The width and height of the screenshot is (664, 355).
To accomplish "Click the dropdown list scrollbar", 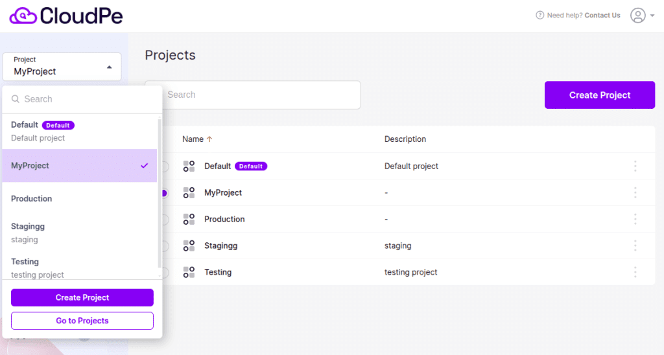I will pos(160,192).
